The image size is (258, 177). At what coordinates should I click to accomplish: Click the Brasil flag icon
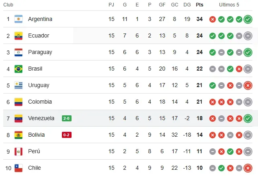tap(18, 69)
